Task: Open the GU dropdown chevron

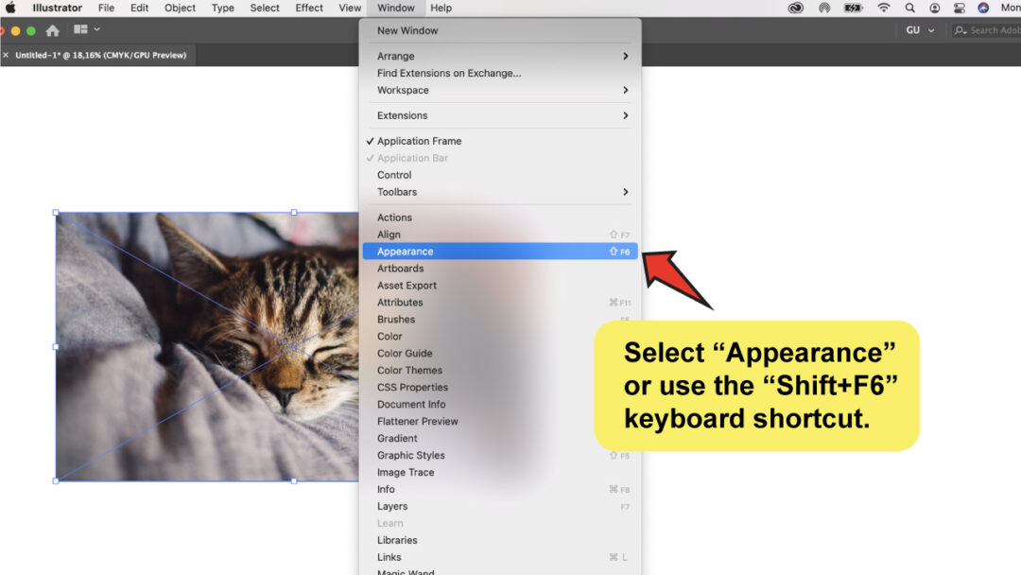Action: point(931,29)
